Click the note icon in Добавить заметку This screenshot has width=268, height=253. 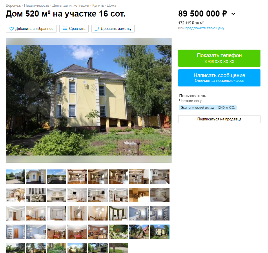[x=96, y=29]
